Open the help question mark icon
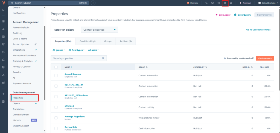This screenshot has height=133, width=280. [x=218, y=3]
